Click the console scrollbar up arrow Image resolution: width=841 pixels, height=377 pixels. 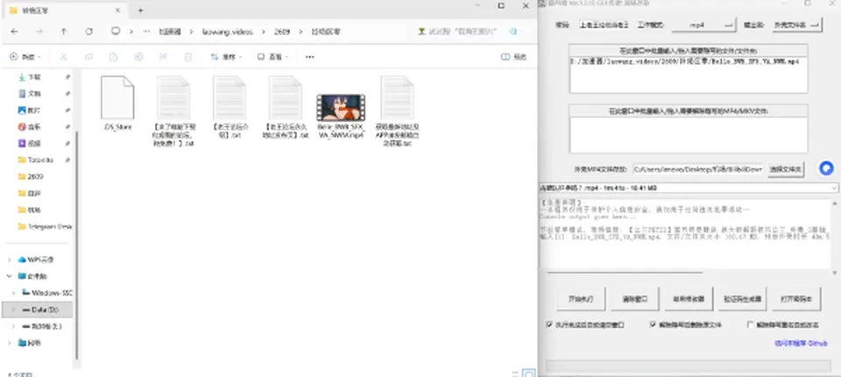click(x=835, y=203)
